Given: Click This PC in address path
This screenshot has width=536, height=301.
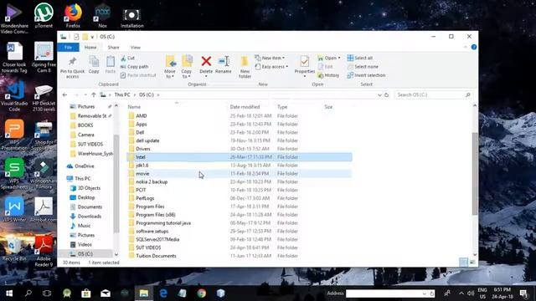Looking at the screenshot, I should (x=122, y=94).
